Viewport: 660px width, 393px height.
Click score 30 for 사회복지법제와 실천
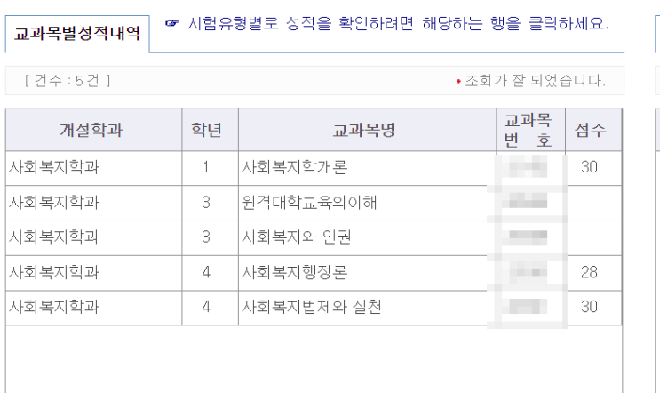click(x=589, y=307)
